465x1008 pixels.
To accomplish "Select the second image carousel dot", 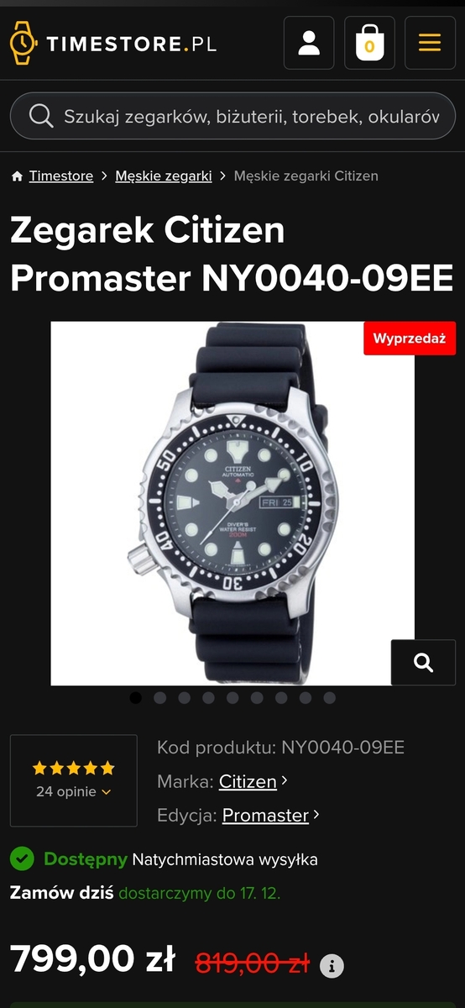I will pos(160,698).
